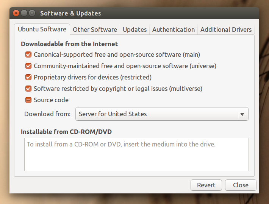269x204 pixels.
Task: Select the Additional Drivers tab
Action: 226,30
